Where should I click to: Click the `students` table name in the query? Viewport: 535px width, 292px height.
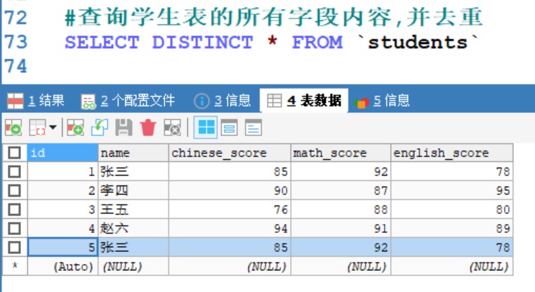pyautogui.click(x=417, y=43)
